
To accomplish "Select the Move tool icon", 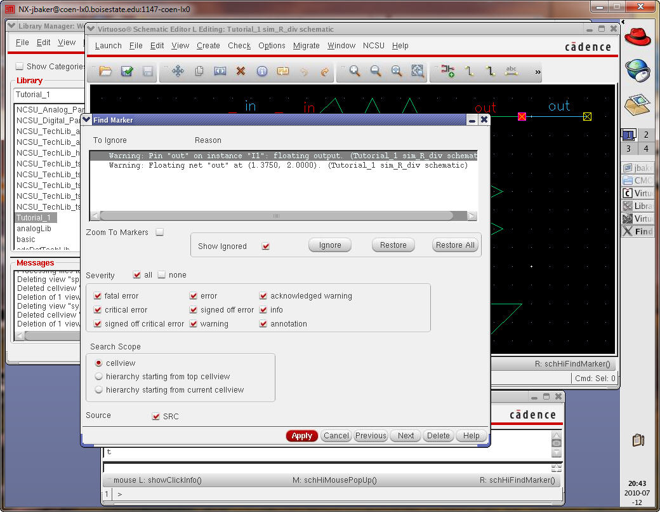I will pyautogui.click(x=178, y=71).
